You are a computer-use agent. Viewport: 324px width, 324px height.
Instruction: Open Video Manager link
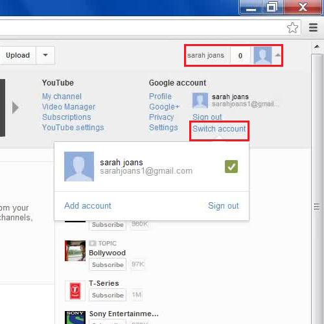click(69, 107)
